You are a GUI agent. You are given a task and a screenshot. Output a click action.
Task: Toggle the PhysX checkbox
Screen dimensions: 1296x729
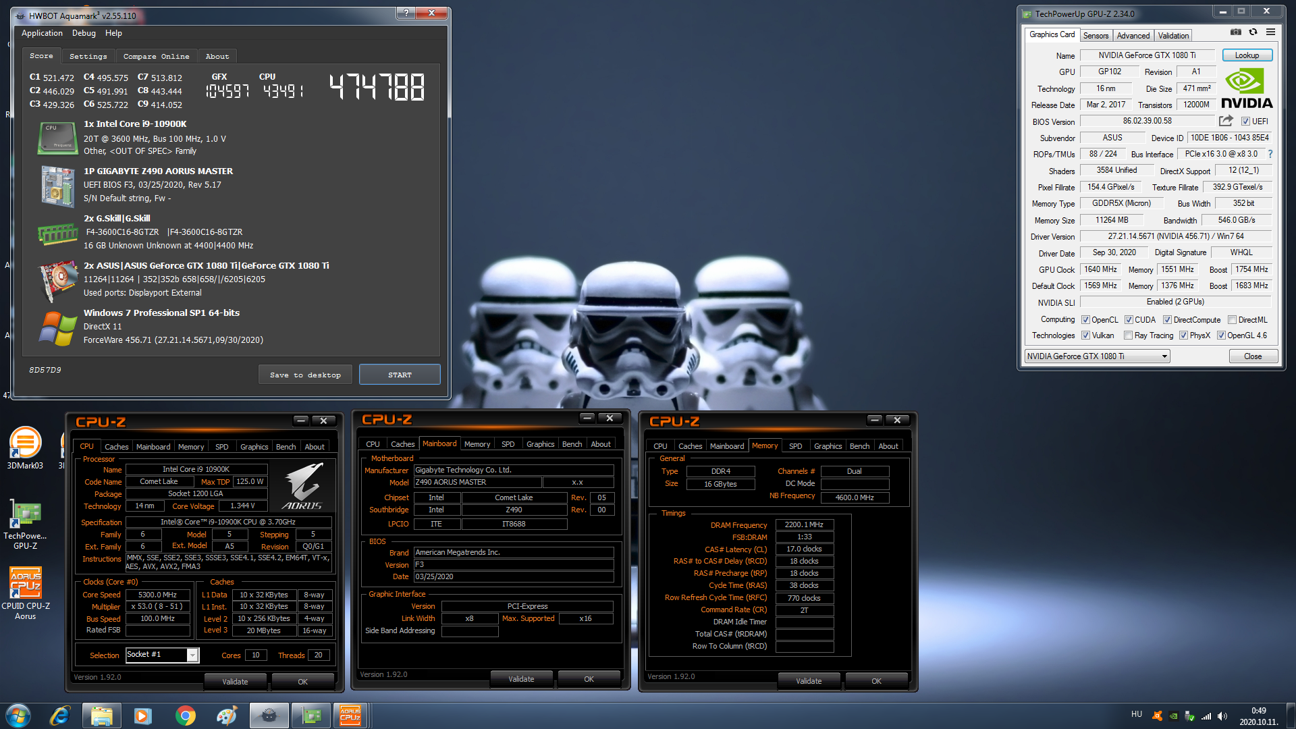(1183, 335)
